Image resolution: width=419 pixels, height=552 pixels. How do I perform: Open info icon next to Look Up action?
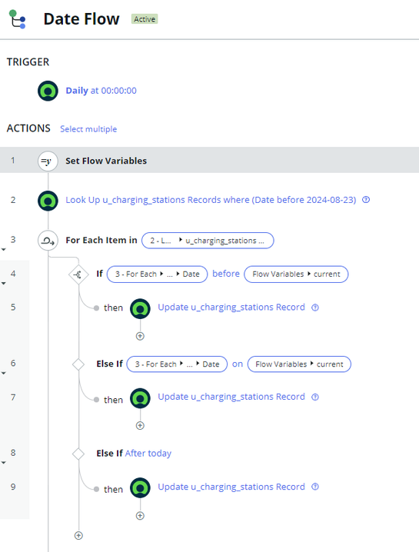[x=366, y=200]
